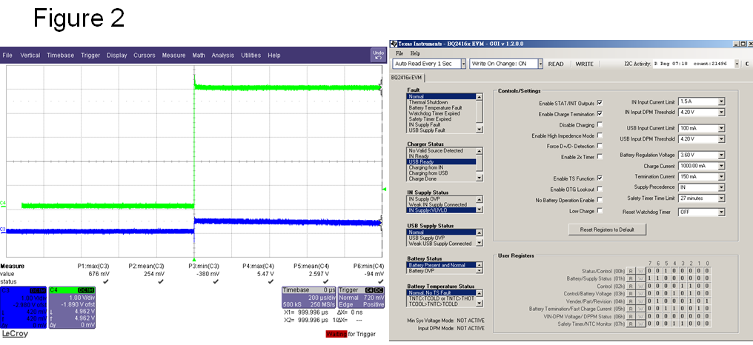Check No Battery Operation Enable checkbox
753x345 pixels.
pyautogui.click(x=600, y=200)
